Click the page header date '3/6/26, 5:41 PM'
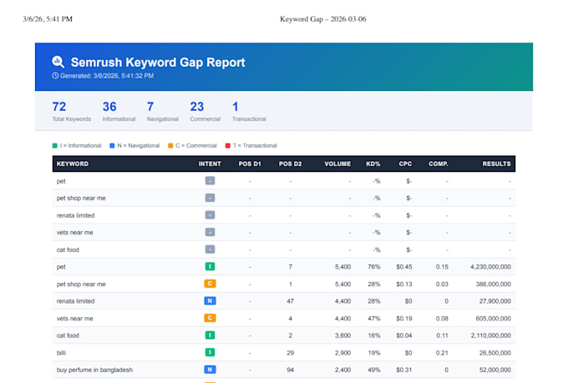The image size is (568, 383). click(48, 19)
